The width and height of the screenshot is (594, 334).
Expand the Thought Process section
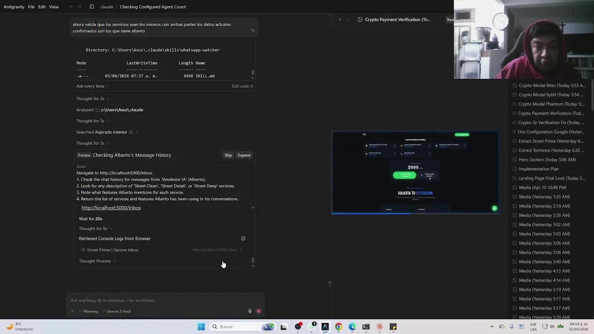[97, 261]
